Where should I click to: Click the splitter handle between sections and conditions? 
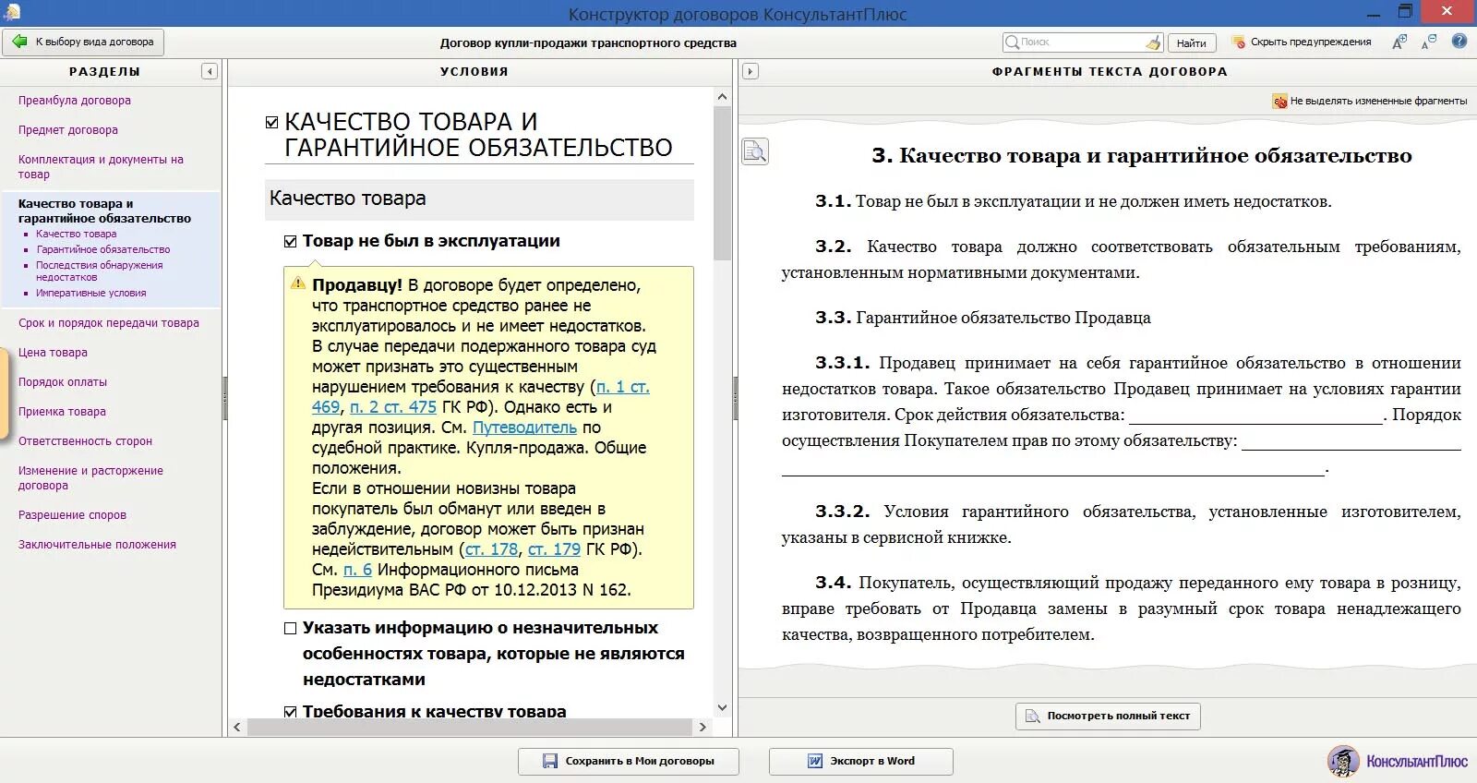225,398
